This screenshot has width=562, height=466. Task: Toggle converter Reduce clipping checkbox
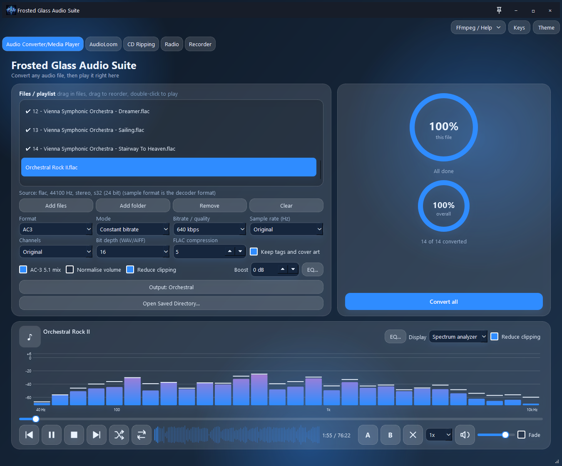point(130,270)
